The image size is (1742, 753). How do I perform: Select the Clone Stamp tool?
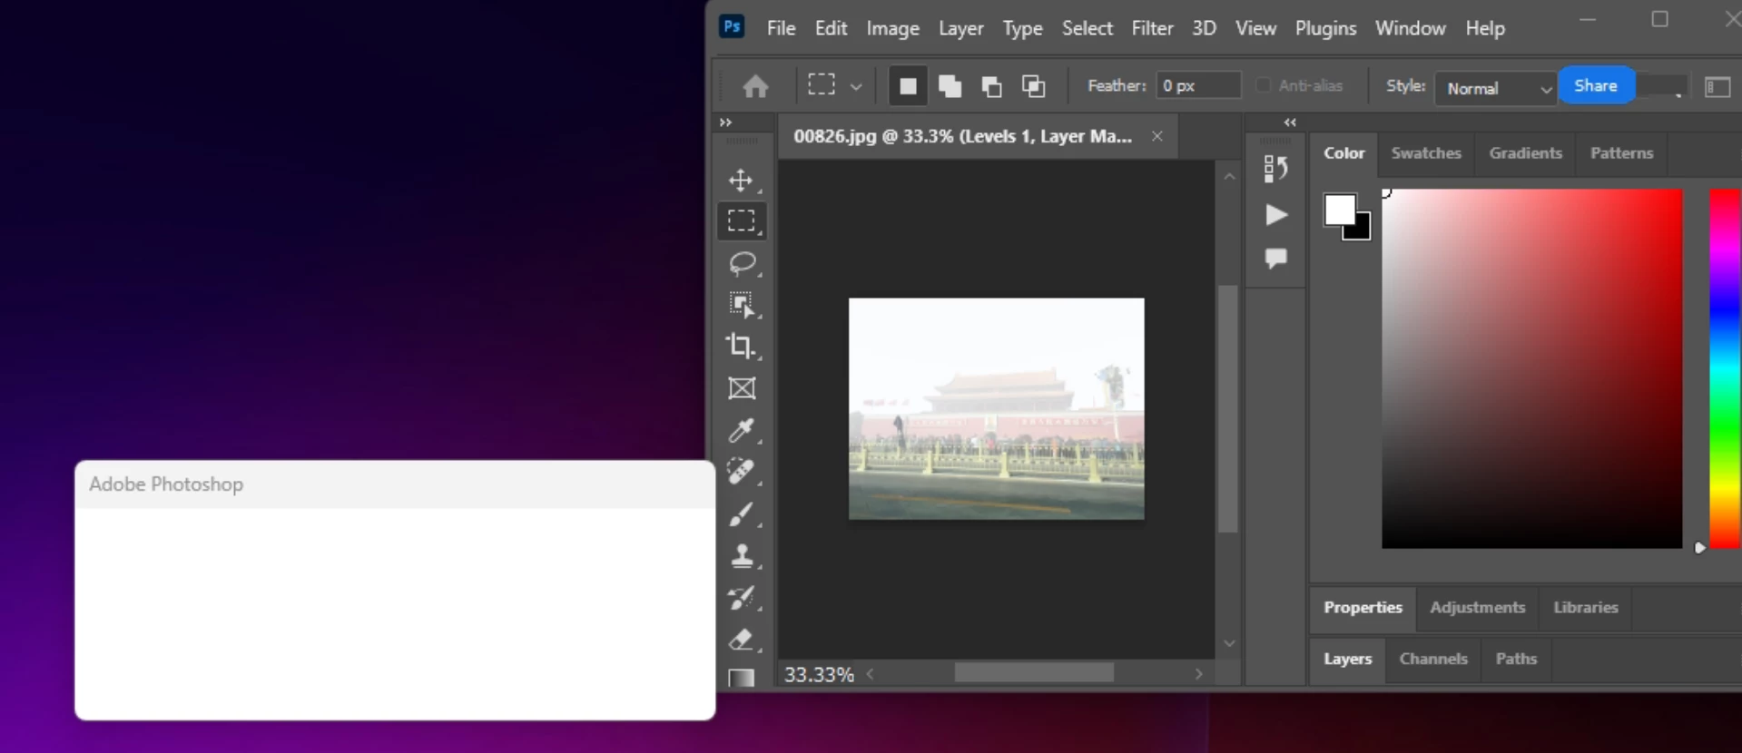[x=742, y=555]
